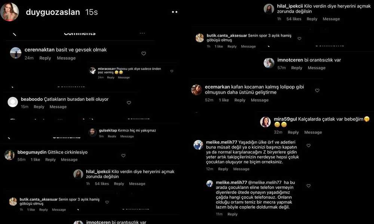
Task: Message bbegumaydin from comment row
Action: pos(69,160)
